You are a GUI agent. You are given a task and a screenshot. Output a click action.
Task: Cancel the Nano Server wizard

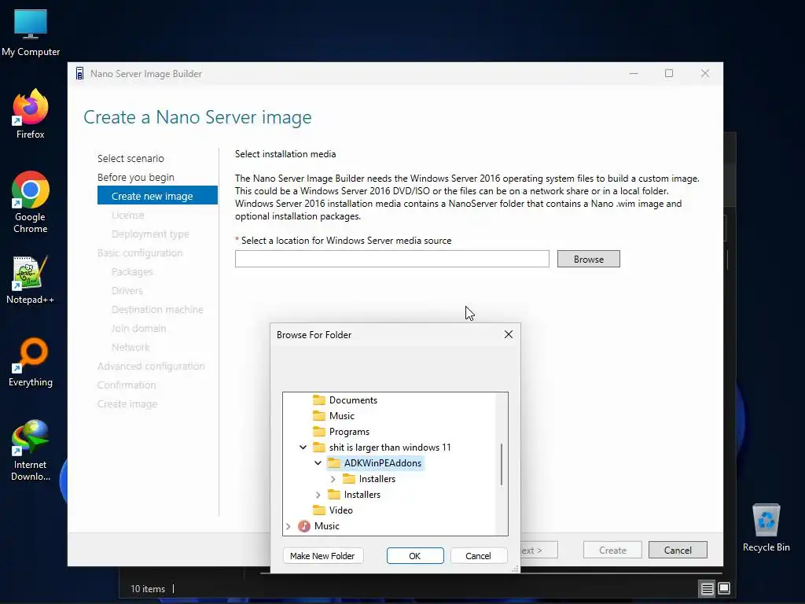click(x=678, y=550)
